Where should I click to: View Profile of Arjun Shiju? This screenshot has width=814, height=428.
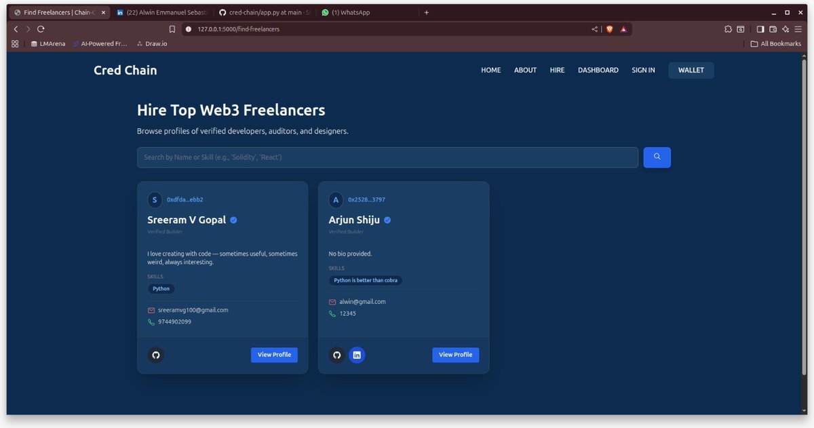[x=455, y=355]
